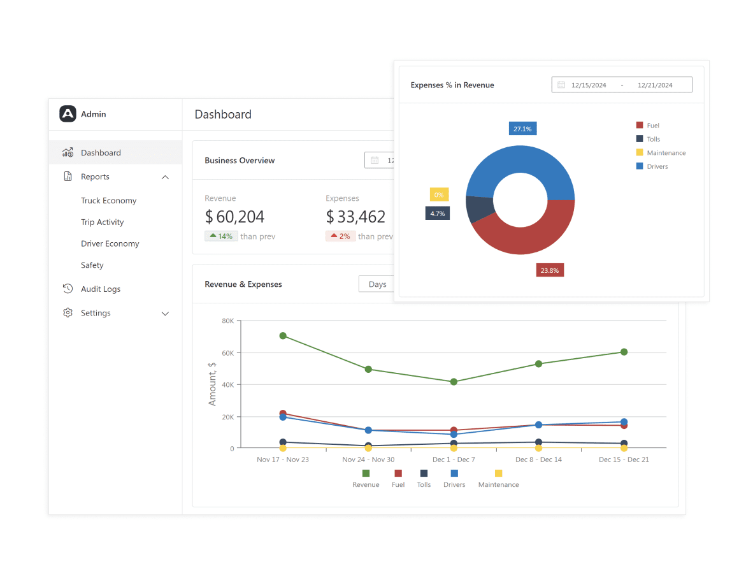The height and width of the screenshot is (580, 739).
Task: Click the green 14% change badge
Action: coord(221,236)
